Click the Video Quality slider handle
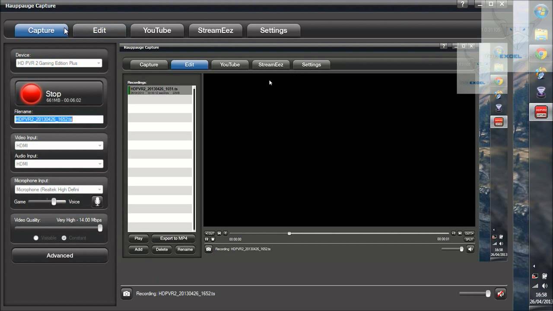 100,228
